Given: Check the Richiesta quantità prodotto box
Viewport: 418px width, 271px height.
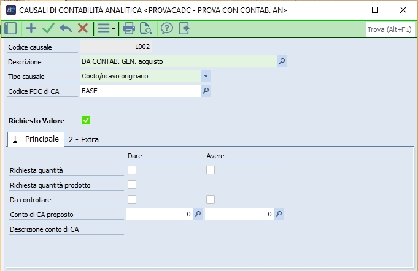Looking at the screenshot, I should coord(131,184).
